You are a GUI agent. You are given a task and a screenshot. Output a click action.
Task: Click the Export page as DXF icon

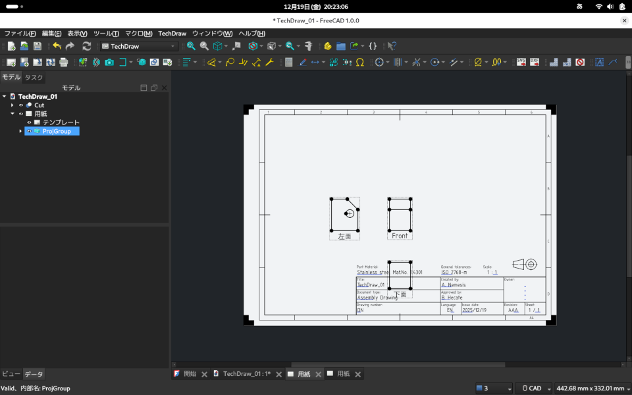[535, 63]
